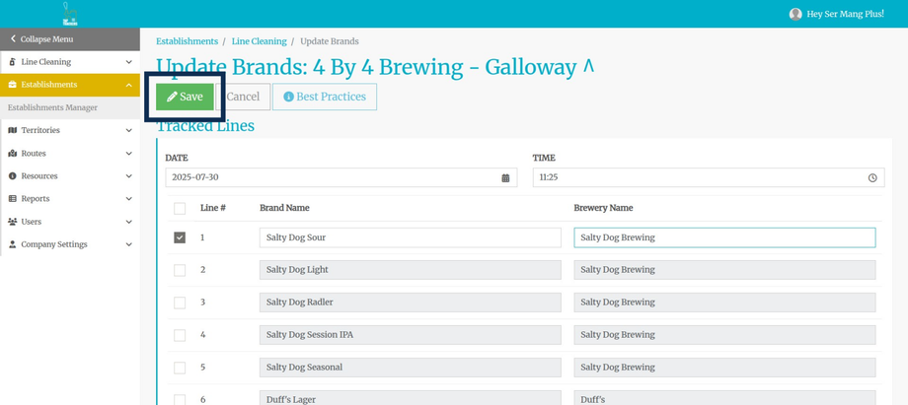
Task: Expand the Routes menu chevron
Action: tap(128, 154)
